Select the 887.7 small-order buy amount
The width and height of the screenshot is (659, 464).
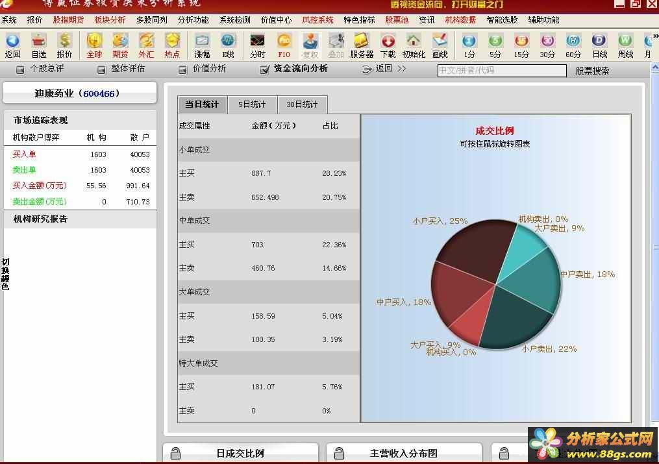(261, 173)
